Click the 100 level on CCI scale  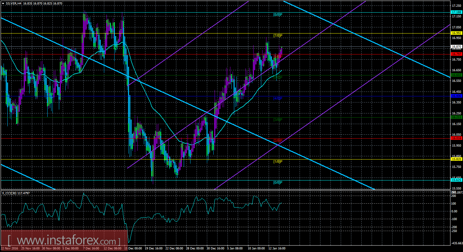454,204
